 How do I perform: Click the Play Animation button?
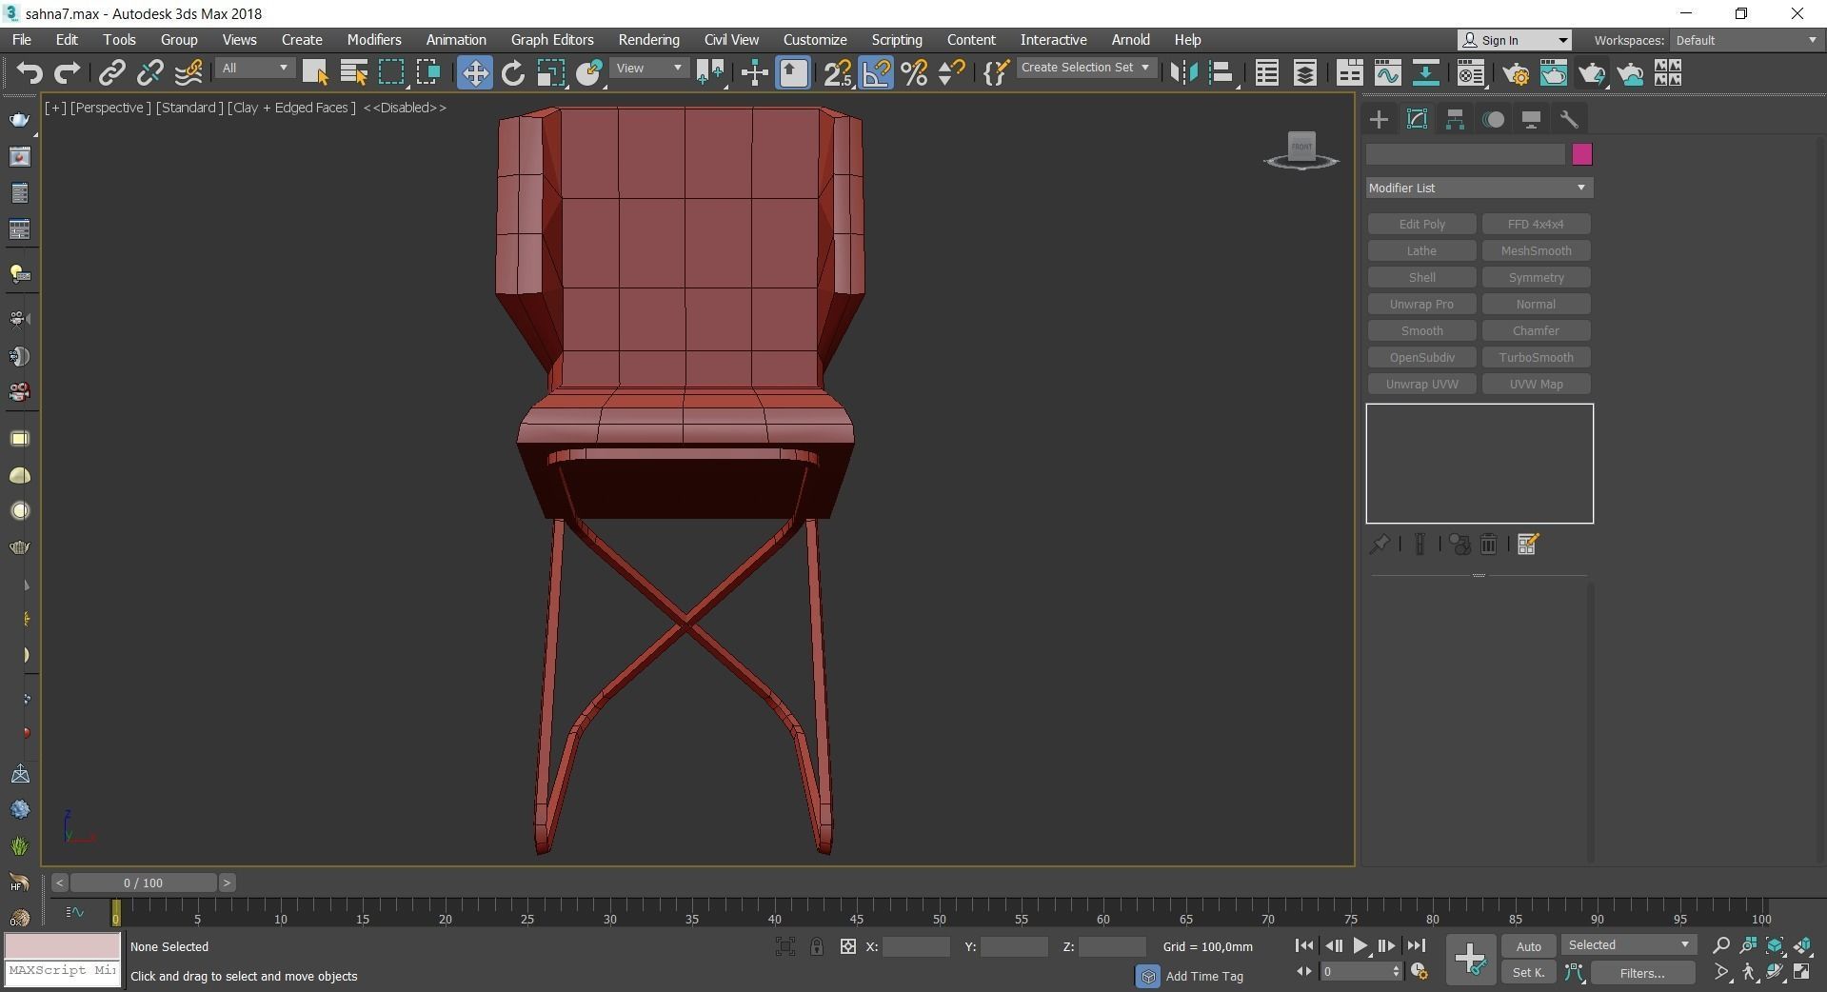click(1360, 945)
